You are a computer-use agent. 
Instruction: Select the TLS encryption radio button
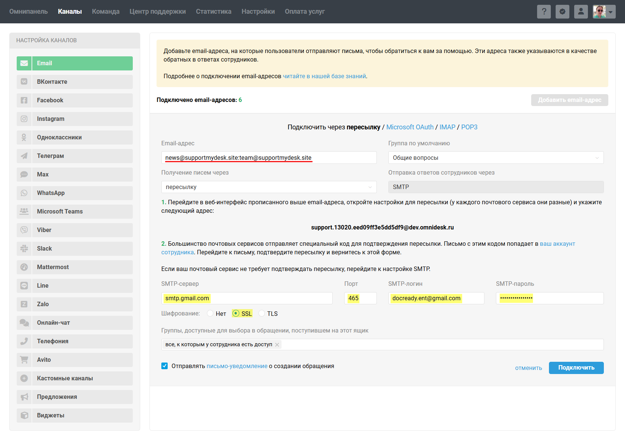point(262,314)
